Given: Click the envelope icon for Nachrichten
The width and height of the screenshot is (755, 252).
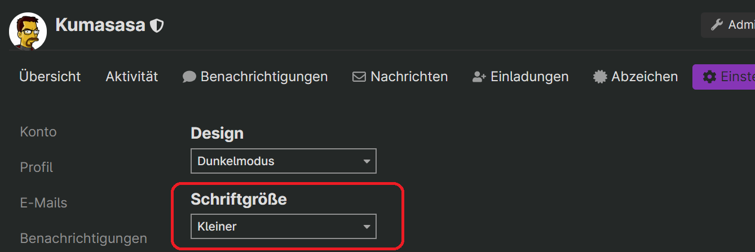Looking at the screenshot, I should coord(359,77).
